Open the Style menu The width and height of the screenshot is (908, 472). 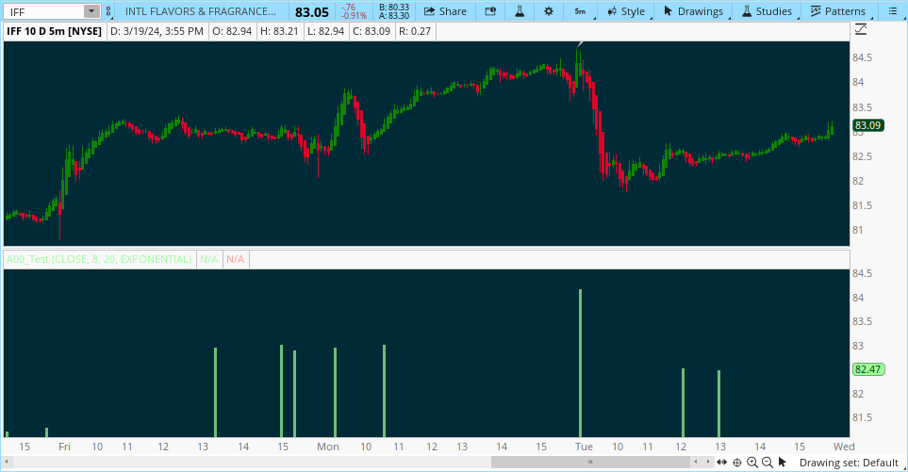coord(626,11)
